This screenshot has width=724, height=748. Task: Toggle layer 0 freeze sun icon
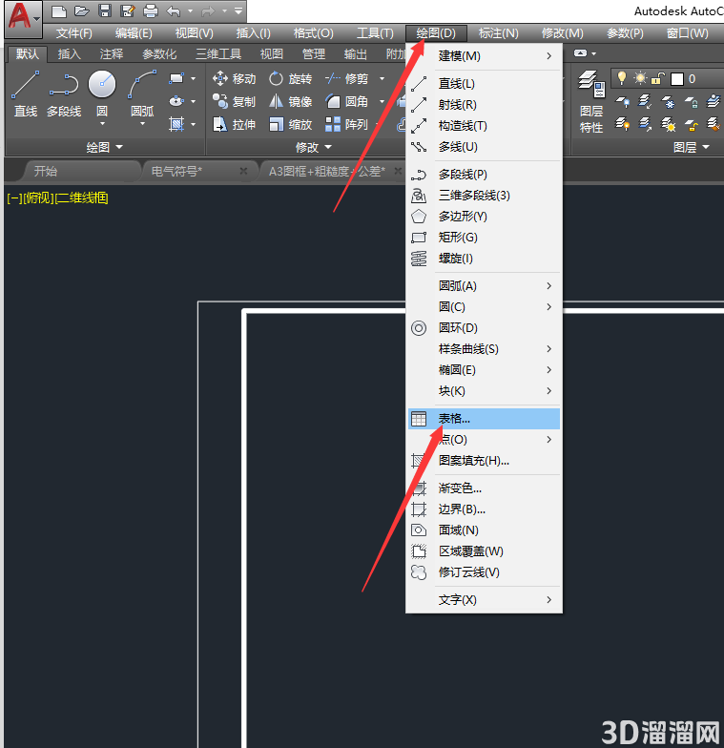pyautogui.click(x=640, y=78)
